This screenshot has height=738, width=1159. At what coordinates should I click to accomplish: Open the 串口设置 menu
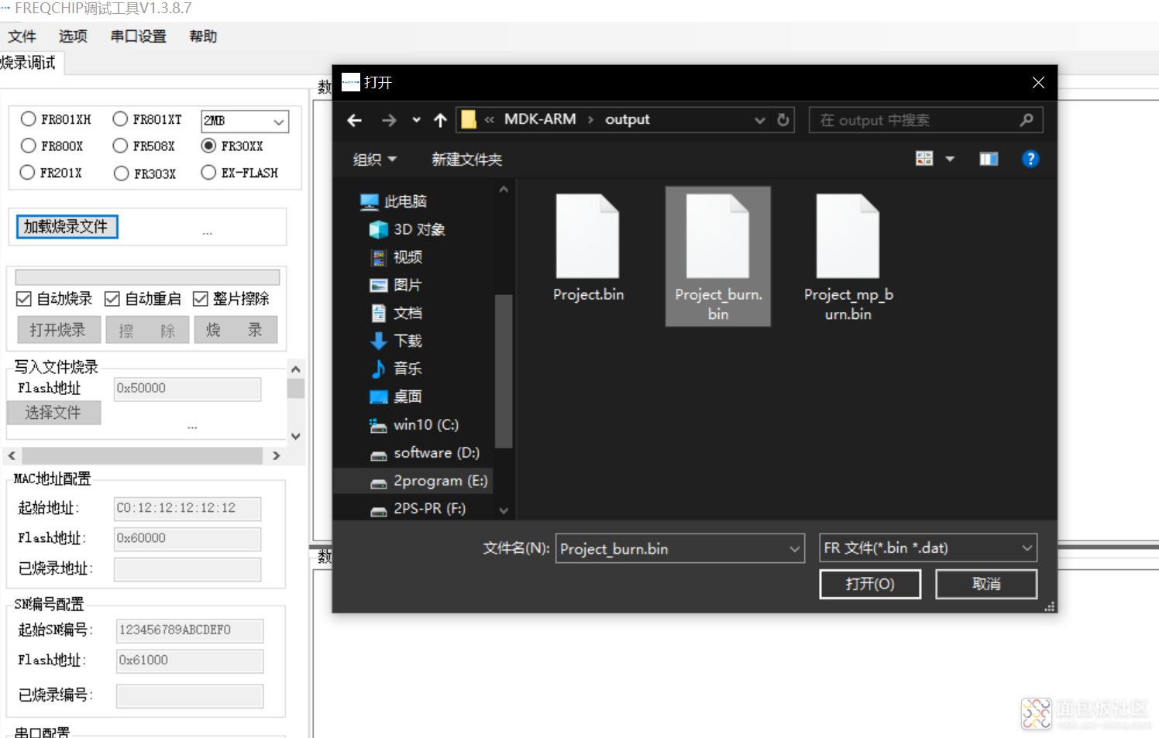coord(138,36)
